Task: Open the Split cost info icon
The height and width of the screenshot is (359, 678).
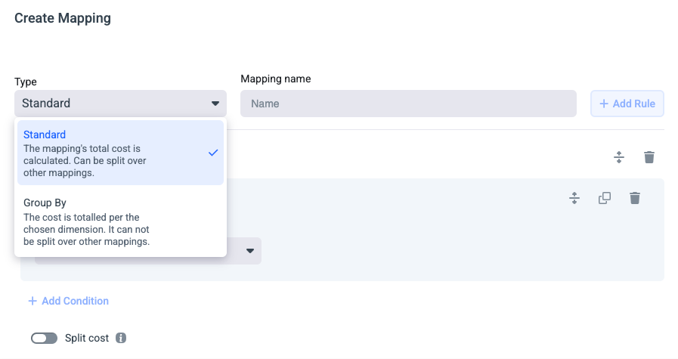Action: [x=121, y=338]
